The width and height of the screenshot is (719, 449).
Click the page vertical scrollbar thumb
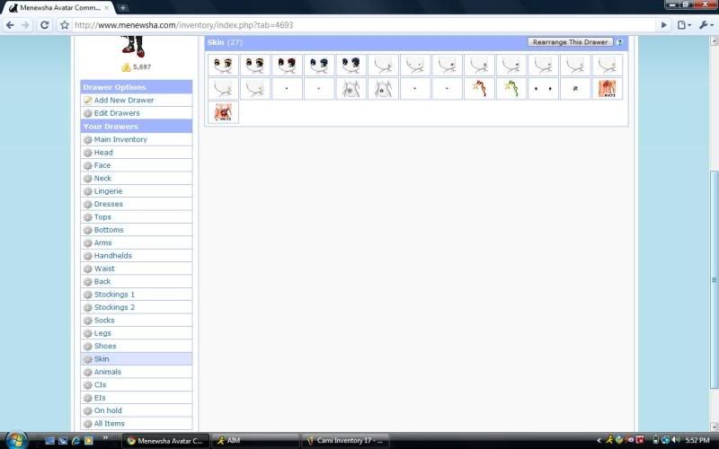[714, 279]
